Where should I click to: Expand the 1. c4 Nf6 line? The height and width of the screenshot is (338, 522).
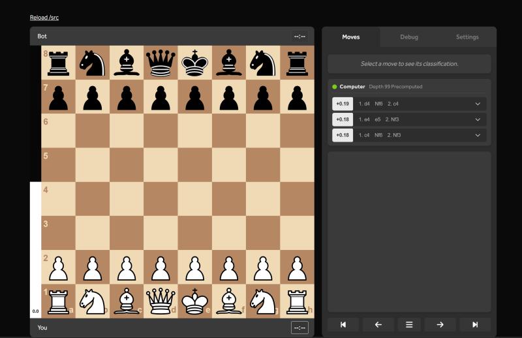(478, 135)
